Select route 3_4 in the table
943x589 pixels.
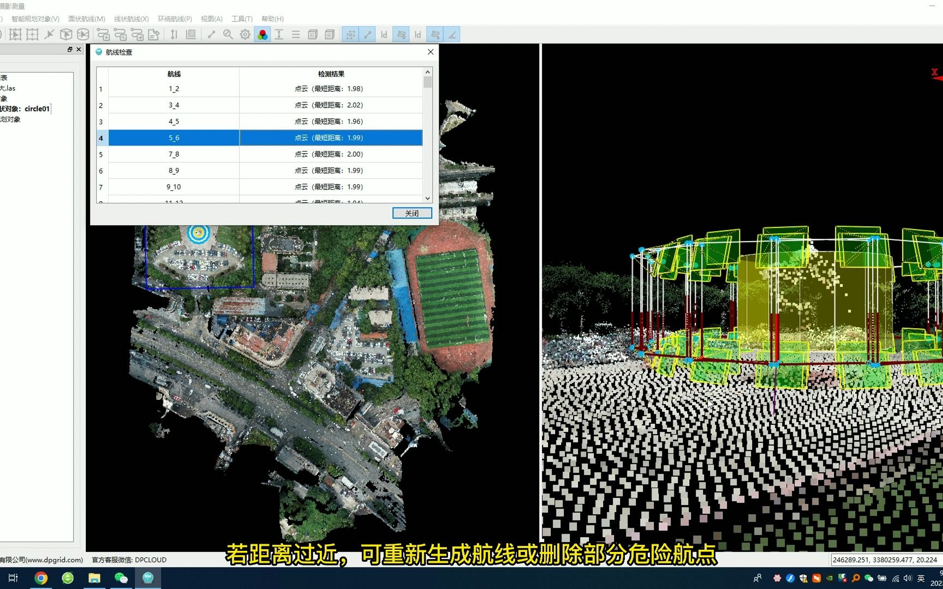pos(174,105)
